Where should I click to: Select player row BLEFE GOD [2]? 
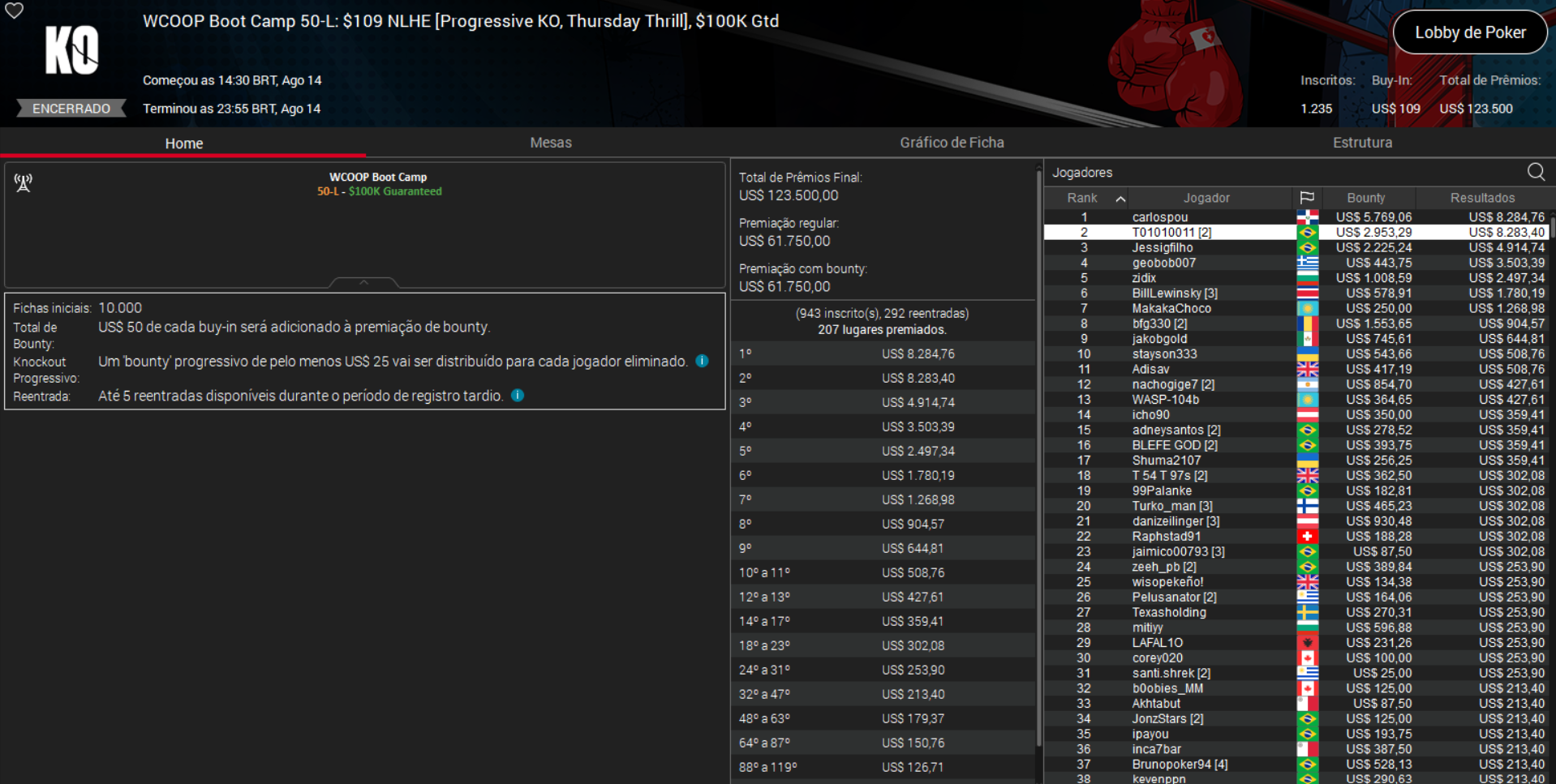1296,445
